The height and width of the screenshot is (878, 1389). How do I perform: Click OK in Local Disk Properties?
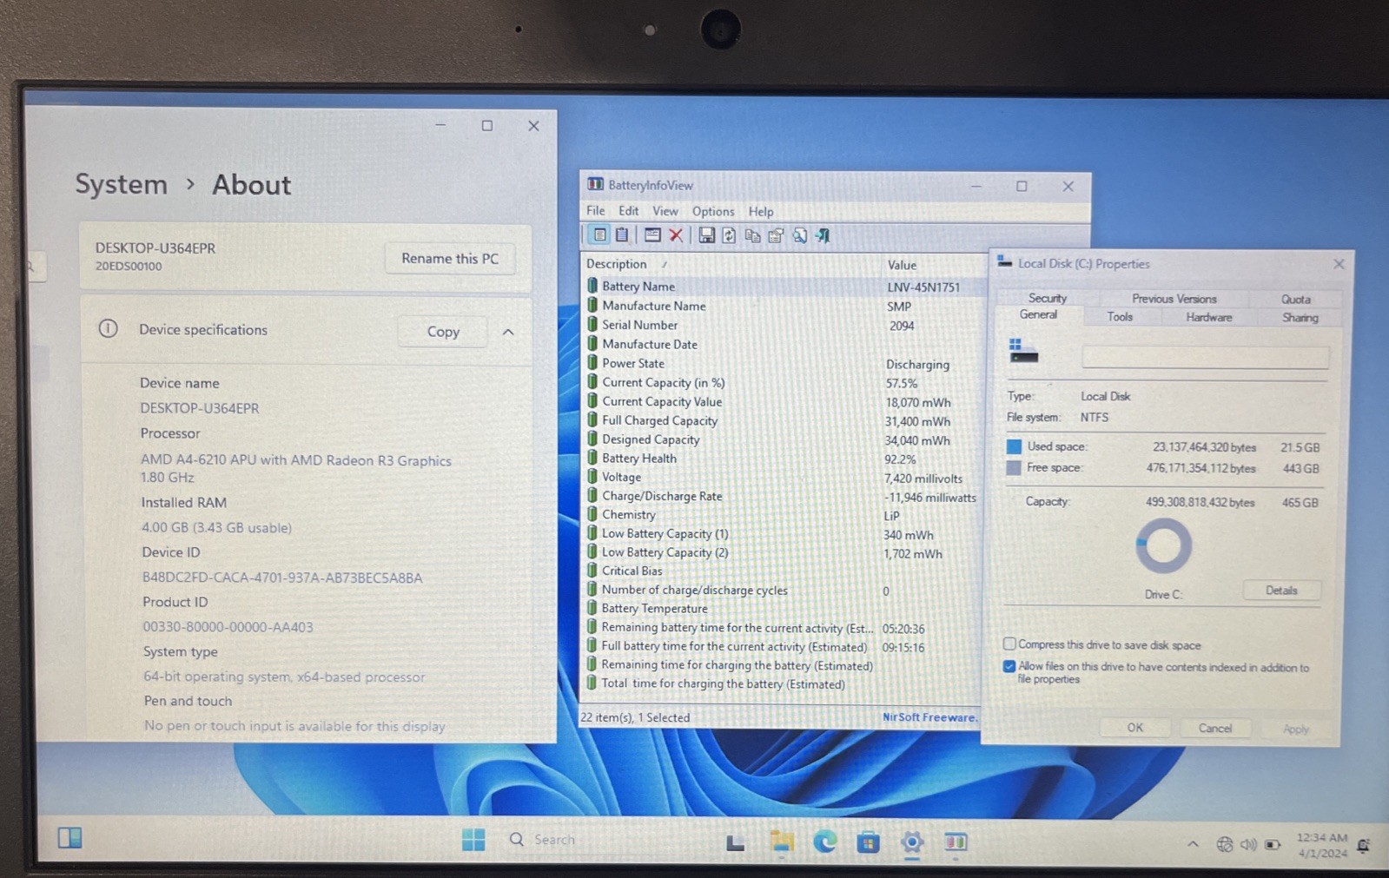[1135, 727]
